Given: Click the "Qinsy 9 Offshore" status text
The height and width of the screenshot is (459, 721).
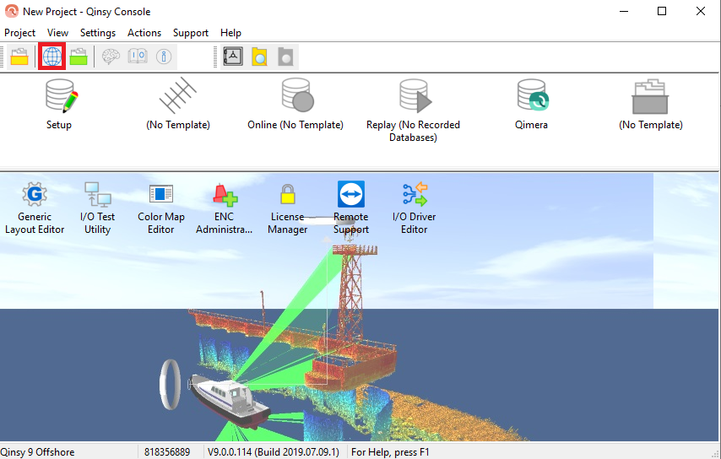Looking at the screenshot, I should (x=37, y=452).
